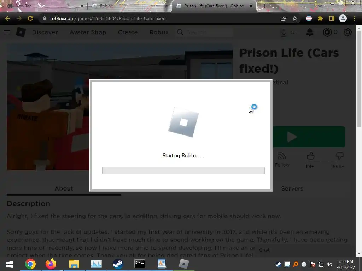This screenshot has height=271, width=362.
Task: Click the Steam system tray icon
Action: tap(279, 264)
